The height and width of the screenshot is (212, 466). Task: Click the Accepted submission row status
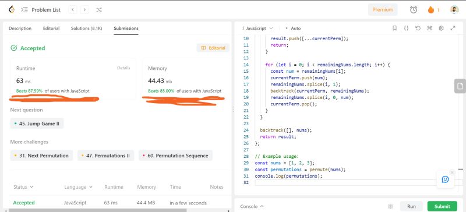[24, 203]
